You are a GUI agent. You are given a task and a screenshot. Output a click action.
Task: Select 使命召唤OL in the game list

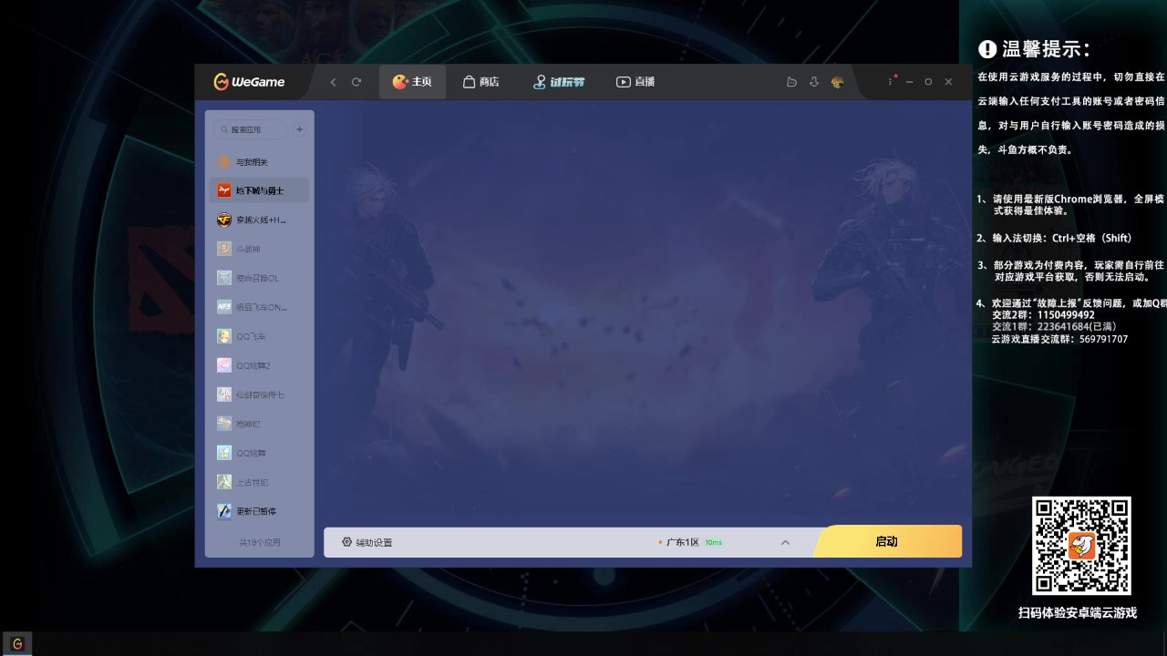tap(259, 278)
